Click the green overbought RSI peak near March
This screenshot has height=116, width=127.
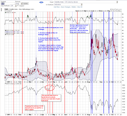point(28,16)
